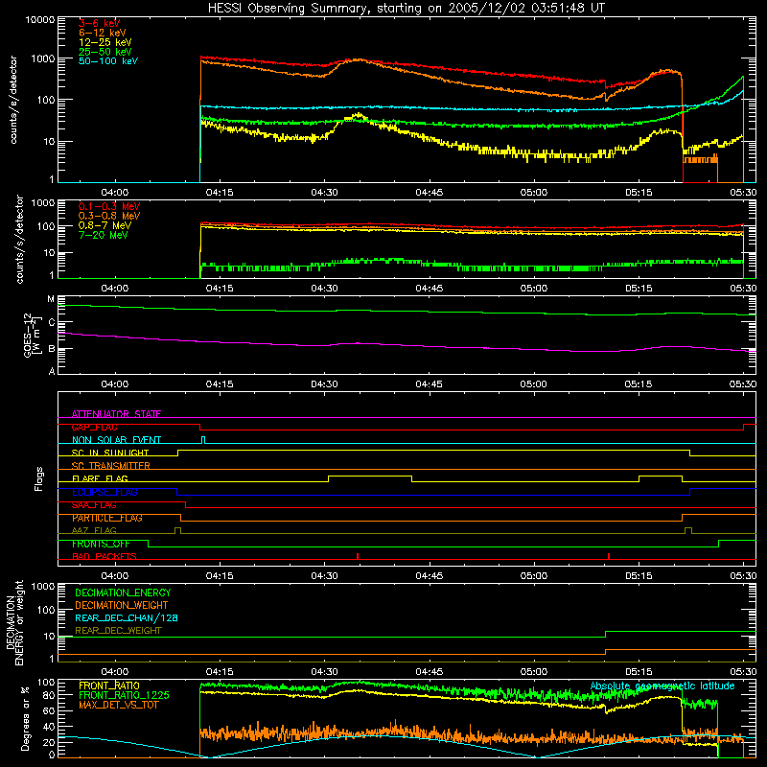Screen dimensions: 767x767
Task: Click the PARTICLE_FLAG label
Action: tap(107, 518)
